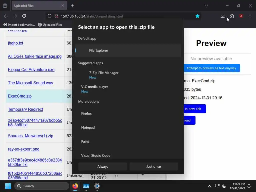256x192 pixels.
Task: Pick Paint under More options
Action: point(128,141)
